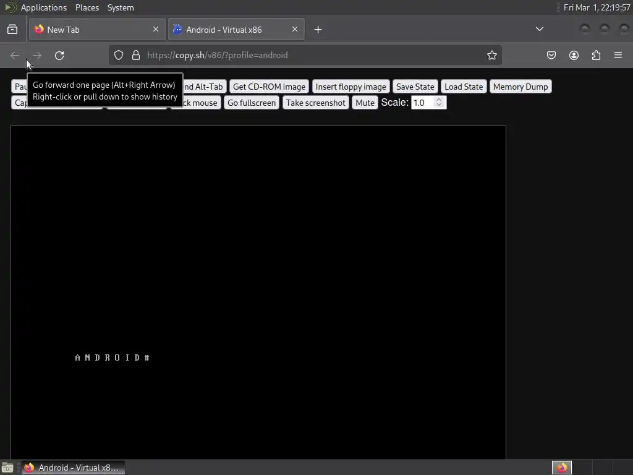Bookmark this page with the star

click(x=491, y=55)
